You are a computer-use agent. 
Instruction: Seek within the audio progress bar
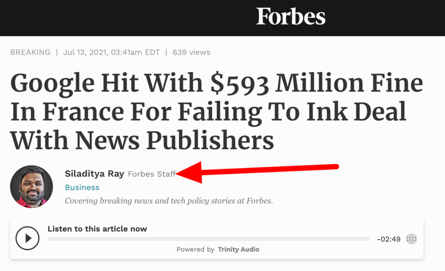(x=209, y=239)
